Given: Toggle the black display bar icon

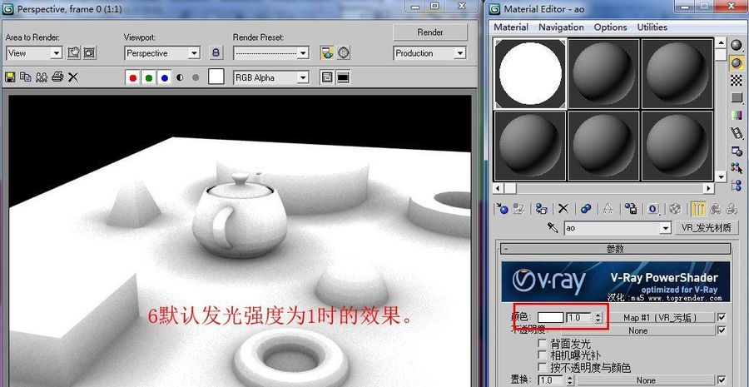Looking at the screenshot, I should (x=343, y=77).
